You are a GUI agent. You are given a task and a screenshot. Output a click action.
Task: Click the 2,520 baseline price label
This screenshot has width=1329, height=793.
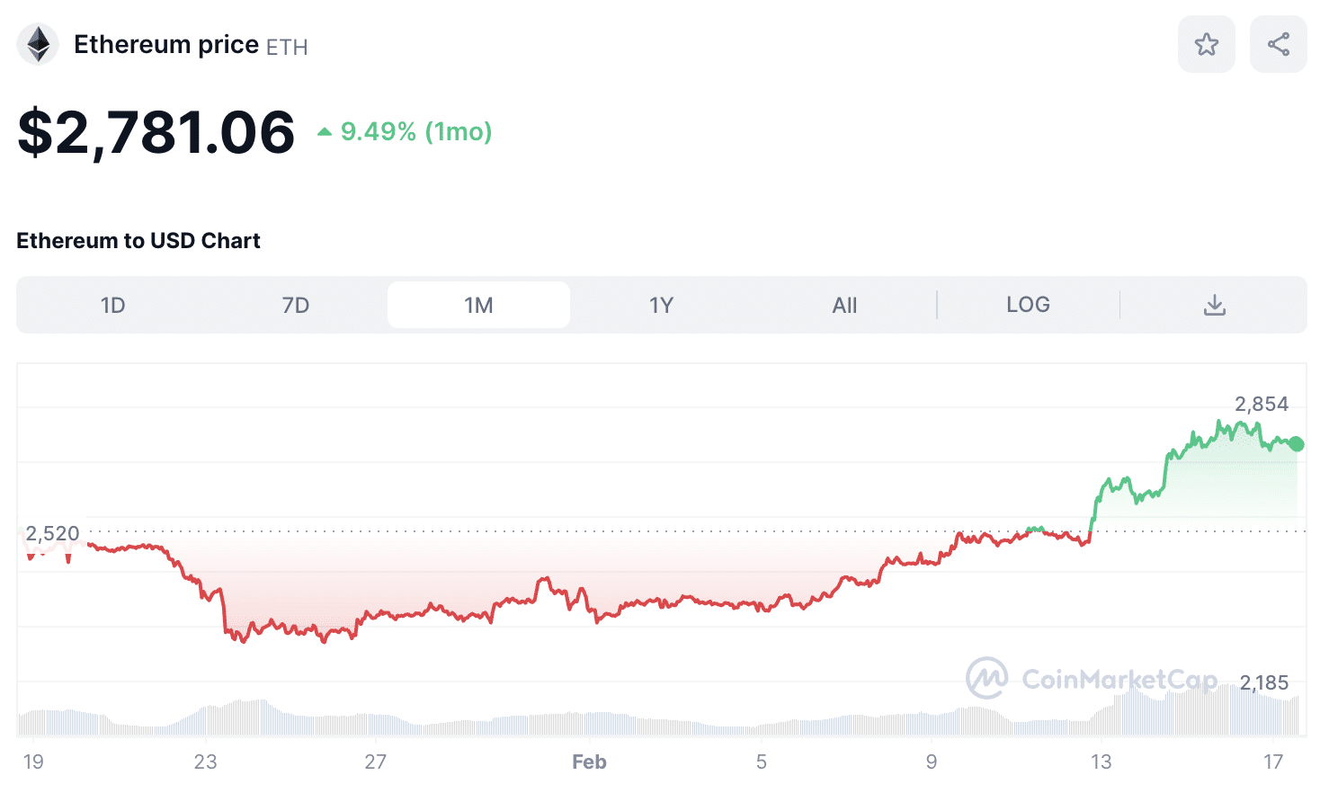pos(52,533)
